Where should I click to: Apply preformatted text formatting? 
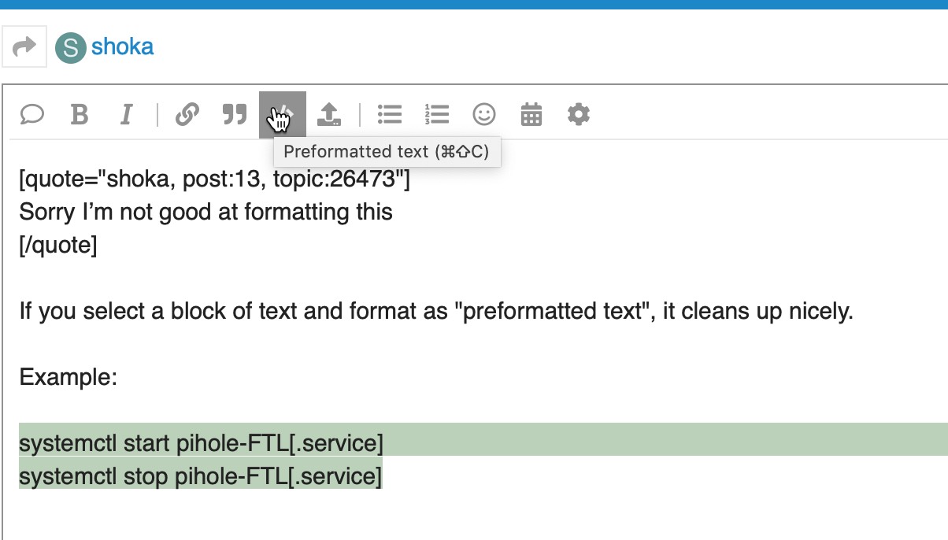pyautogui.click(x=282, y=115)
